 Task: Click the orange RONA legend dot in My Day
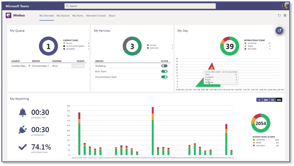tap(246, 46)
